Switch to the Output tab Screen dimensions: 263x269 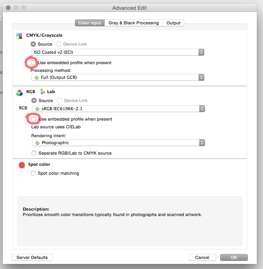click(x=173, y=23)
